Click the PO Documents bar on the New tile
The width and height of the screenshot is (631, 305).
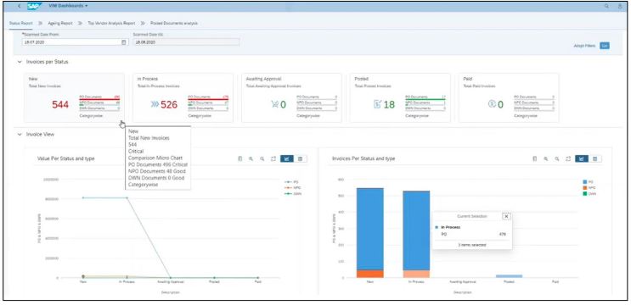(x=99, y=99)
